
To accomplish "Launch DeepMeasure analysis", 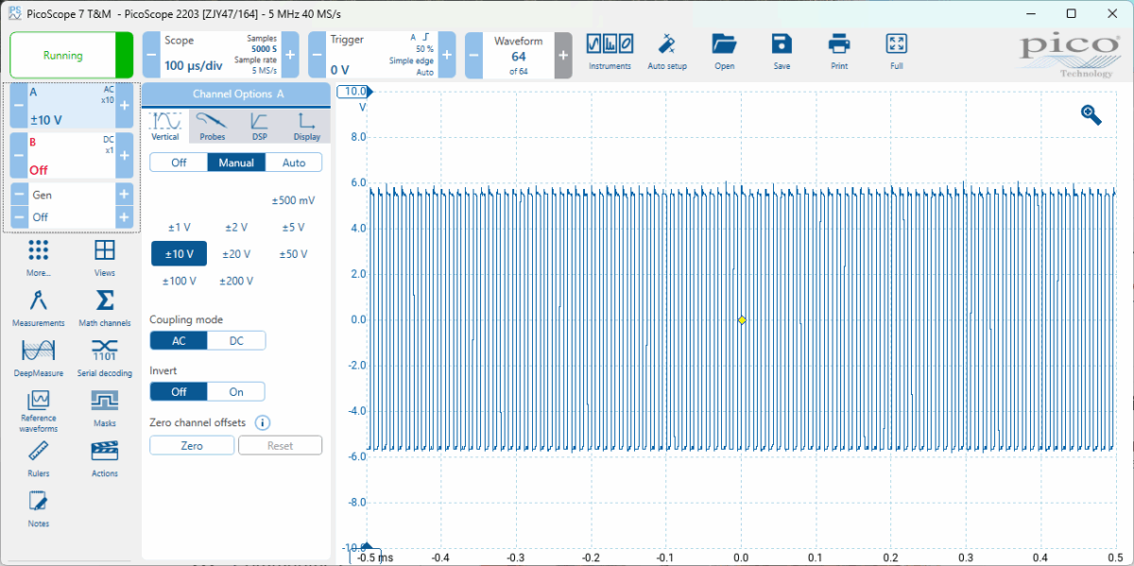I will click(38, 356).
